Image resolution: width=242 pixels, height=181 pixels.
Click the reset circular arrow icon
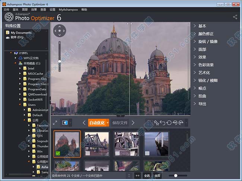(x=169, y=123)
